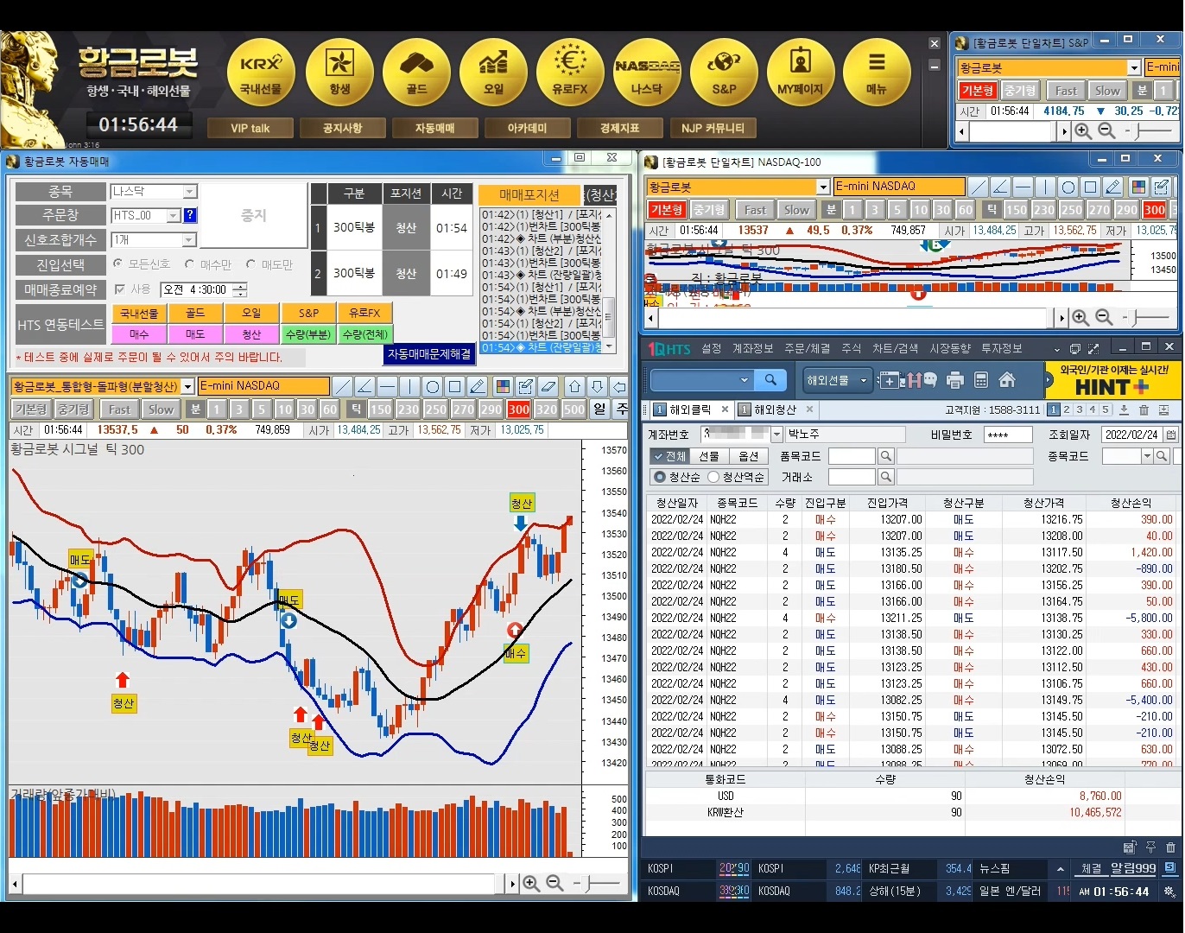Select the trend line tool in main chart
This screenshot has width=1185, height=933.
[x=343, y=386]
